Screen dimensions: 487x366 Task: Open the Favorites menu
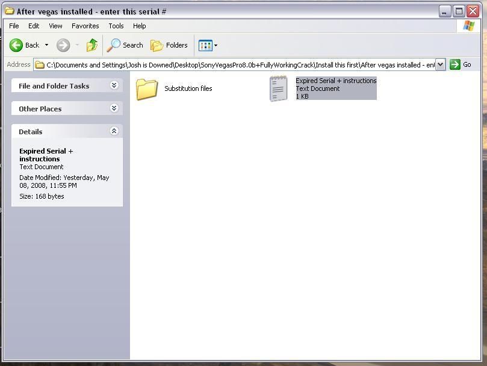pyautogui.click(x=85, y=26)
